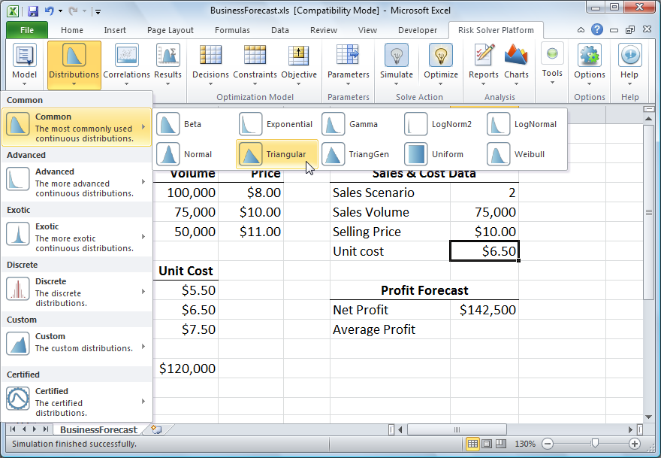The height and width of the screenshot is (458, 661).
Task: Open the File tab
Action: [27, 31]
